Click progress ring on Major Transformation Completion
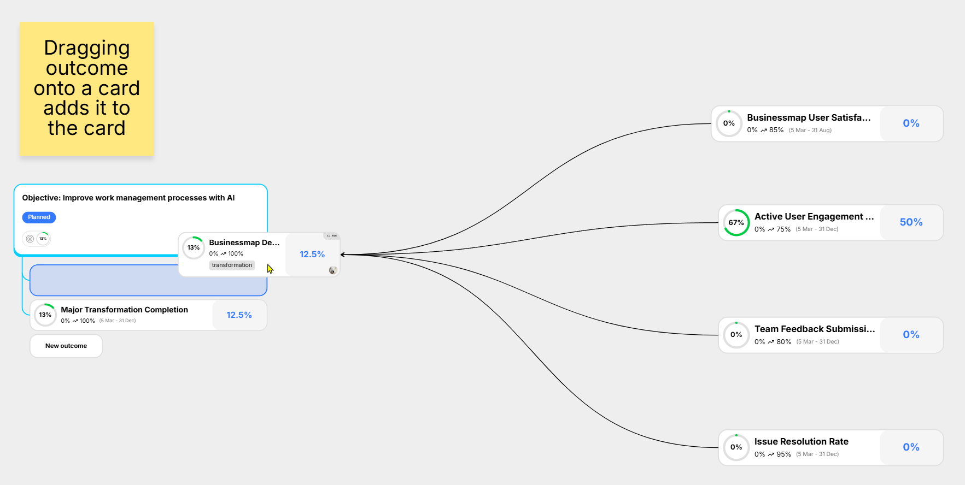This screenshot has width=965, height=485. [x=45, y=315]
